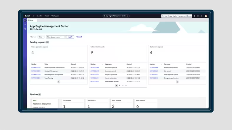Go to next page in Collaboration requests
This screenshot has width=232, height=130.
[123, 85]
